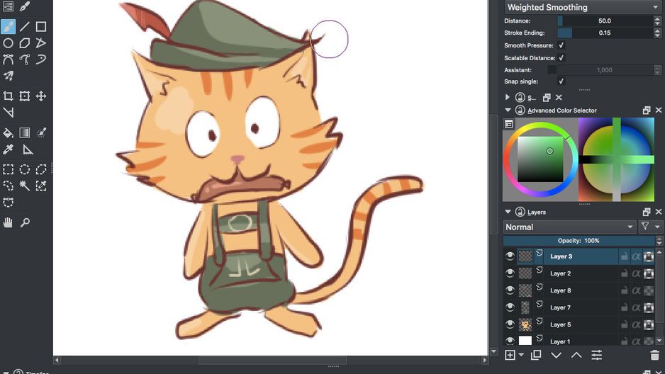Screen dimensions: 665x374
Task: Select the Pan hand tool
Action: tap(8, 222)
